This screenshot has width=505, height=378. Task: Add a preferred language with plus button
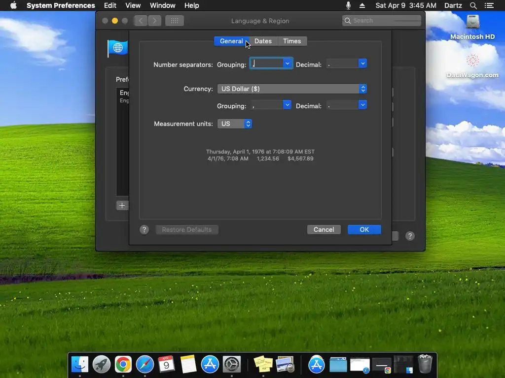(x=122, y=205)
